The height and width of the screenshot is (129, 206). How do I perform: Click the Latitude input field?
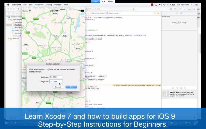point(56,77)
